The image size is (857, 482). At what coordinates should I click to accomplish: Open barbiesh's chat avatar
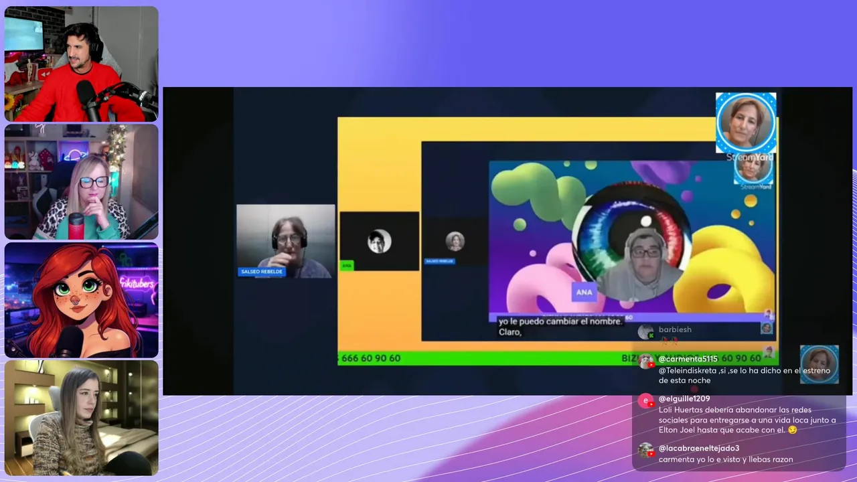point(646,332)
